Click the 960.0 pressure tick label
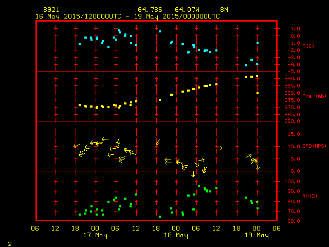The image size is (329, 247). 291,121
